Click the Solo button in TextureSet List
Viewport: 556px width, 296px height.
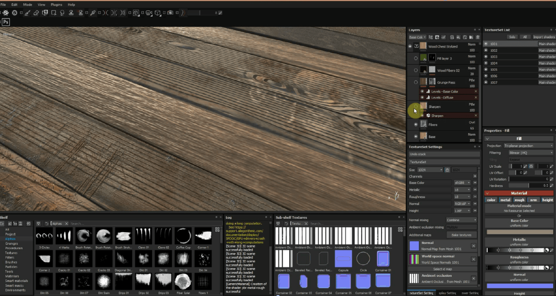[x=512, y=37]
